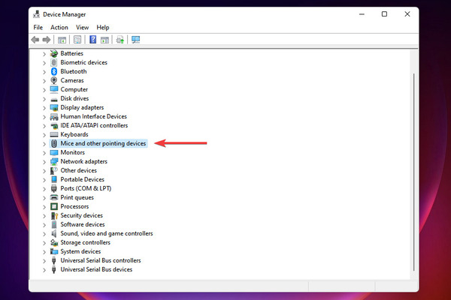
Task: Open the File menu
Action: pyautogui.click(x=38, y=27)
